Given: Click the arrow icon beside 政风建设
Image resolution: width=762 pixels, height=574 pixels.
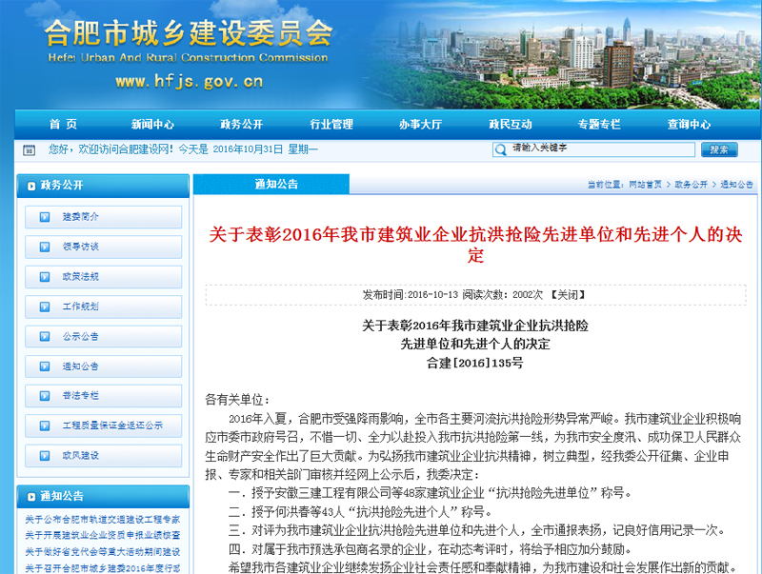Looking at the screenshot, I should [45, 455].
